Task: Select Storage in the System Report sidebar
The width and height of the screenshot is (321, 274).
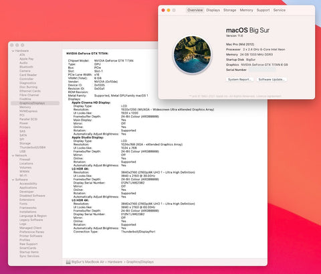Action: pos(25,143)
